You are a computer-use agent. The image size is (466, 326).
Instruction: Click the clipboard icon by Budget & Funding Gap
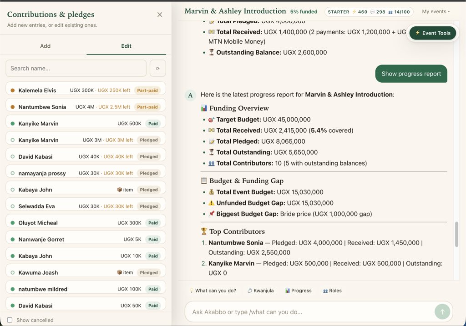coord(204,181)
